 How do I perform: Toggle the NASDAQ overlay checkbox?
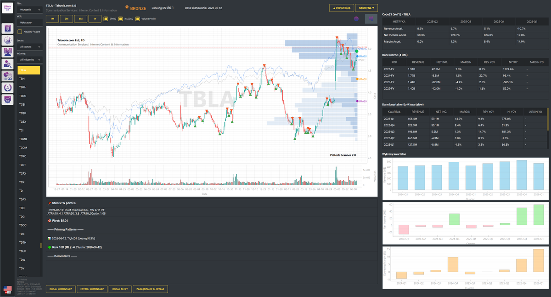coord(121,19)
